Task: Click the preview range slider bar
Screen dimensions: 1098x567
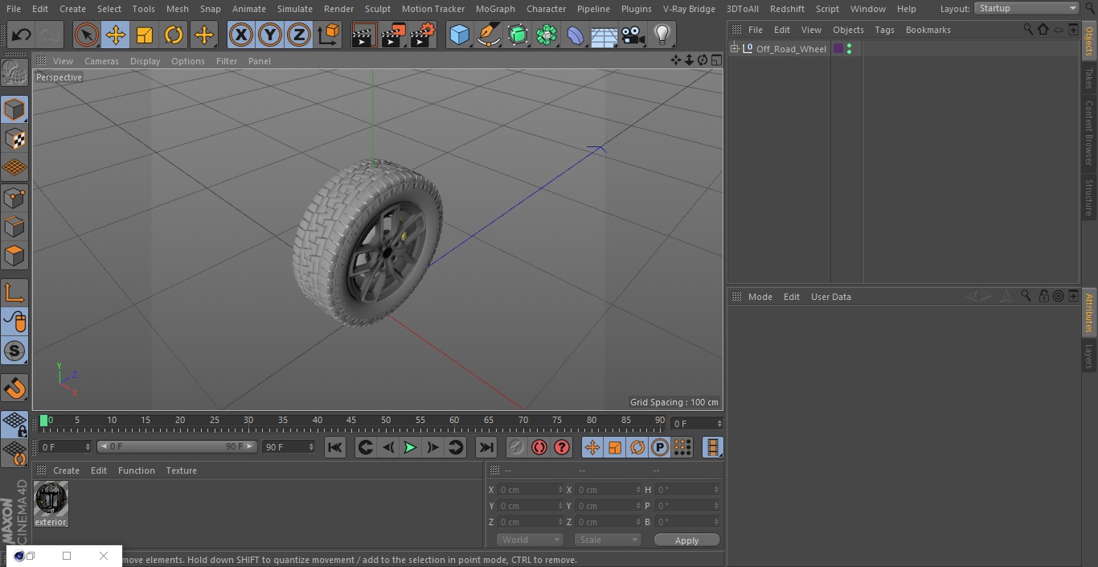Action: (x=176, y=446)
